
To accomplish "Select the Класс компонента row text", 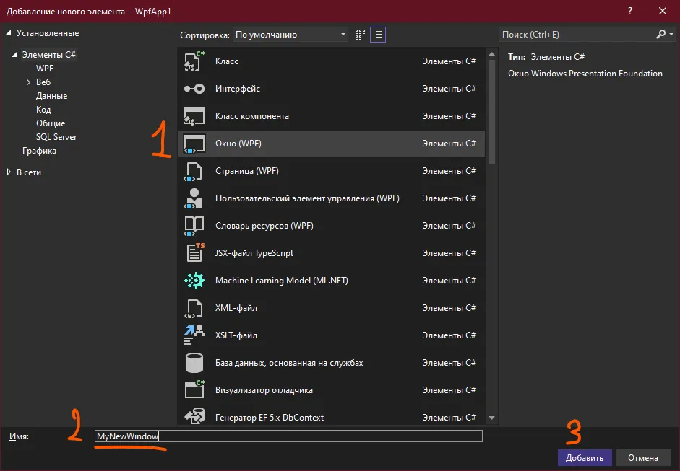I will point(252,116).
